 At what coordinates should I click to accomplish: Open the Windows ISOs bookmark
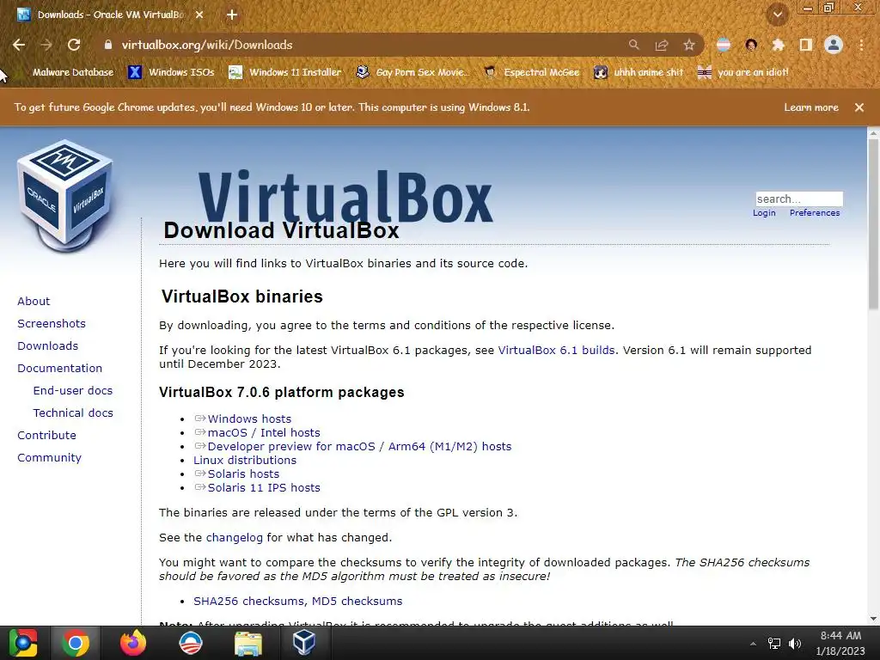[171, 72]
